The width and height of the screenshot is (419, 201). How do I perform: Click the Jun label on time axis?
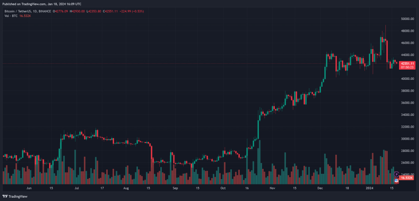click(x=29, y=187)
